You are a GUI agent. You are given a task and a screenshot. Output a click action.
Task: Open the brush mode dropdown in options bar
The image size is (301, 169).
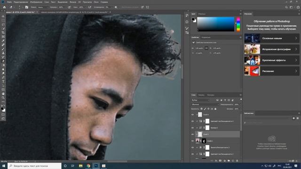point(43,8)
